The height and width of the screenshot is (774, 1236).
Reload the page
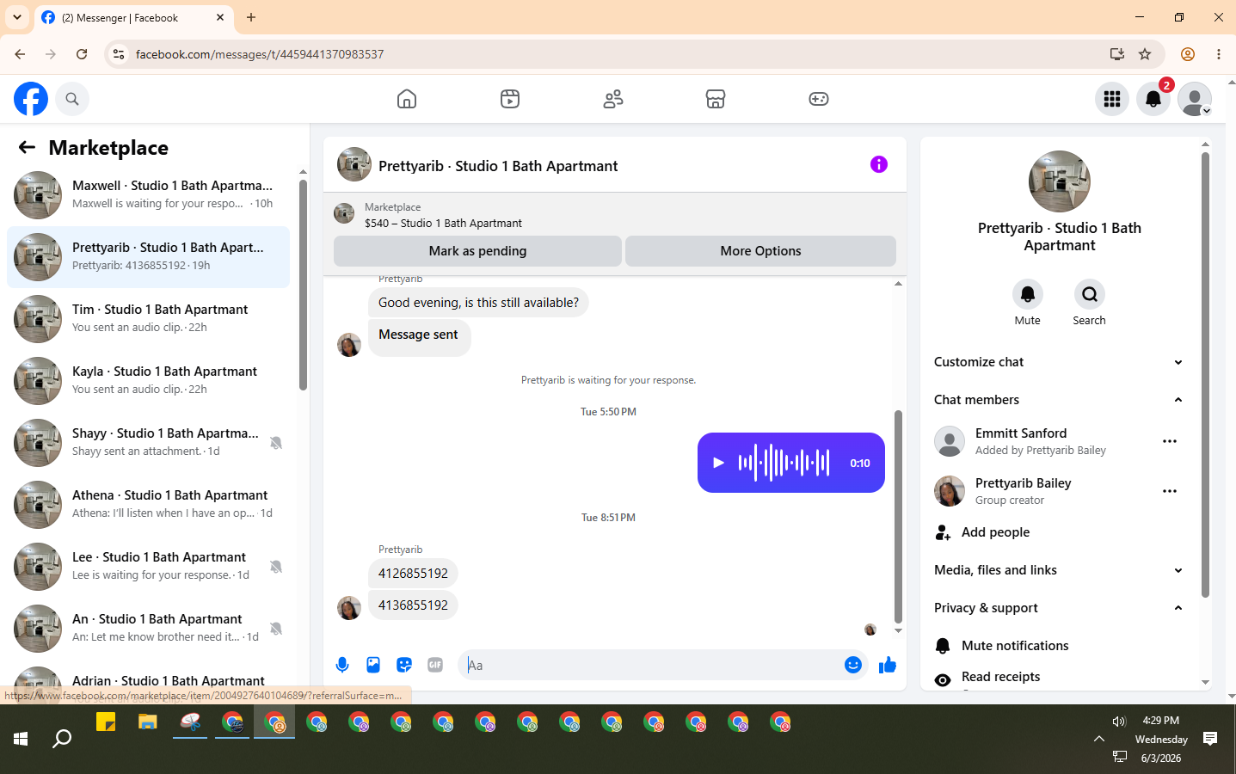[x=82, y=54]
